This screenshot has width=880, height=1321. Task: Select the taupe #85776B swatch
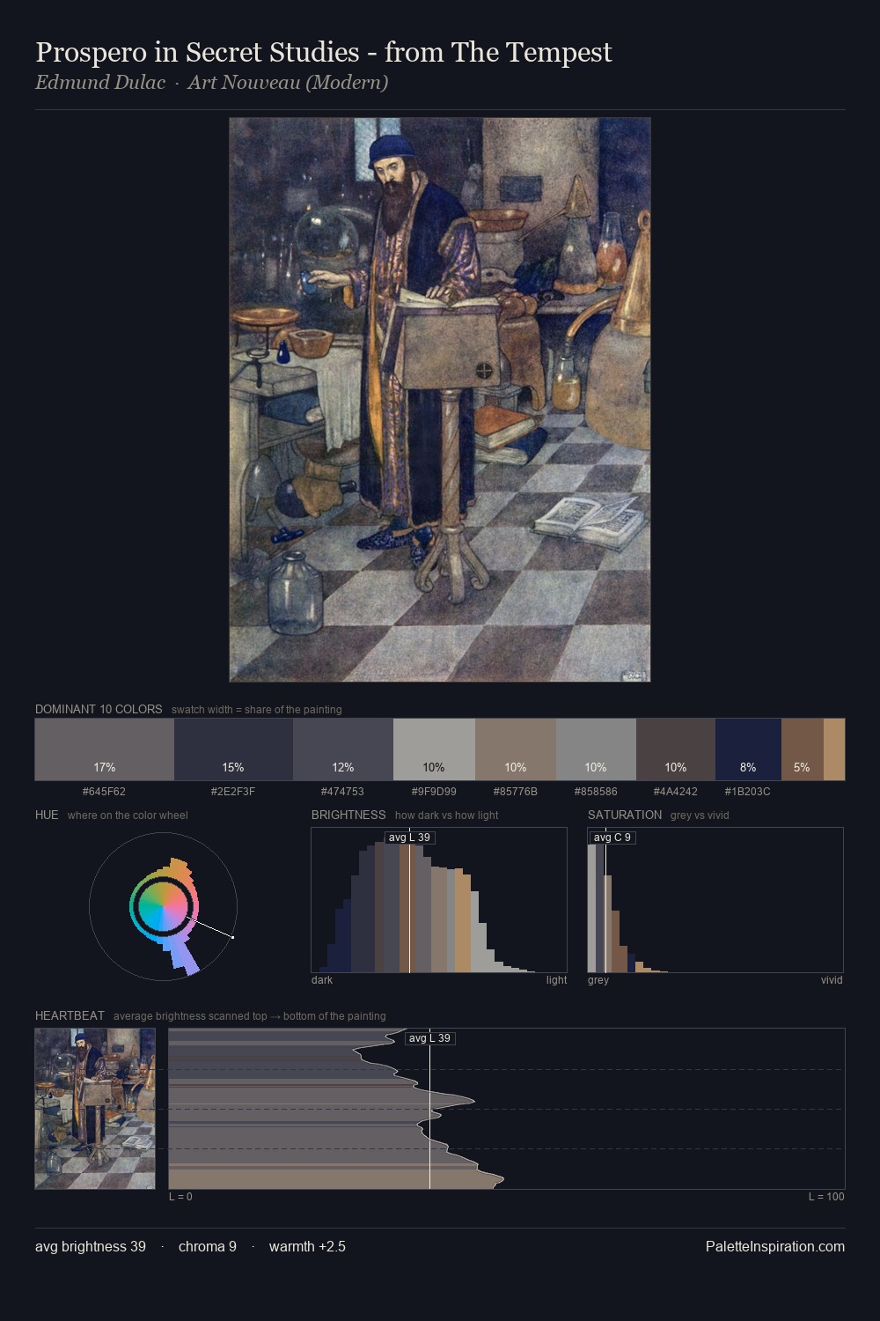(516, 749)
